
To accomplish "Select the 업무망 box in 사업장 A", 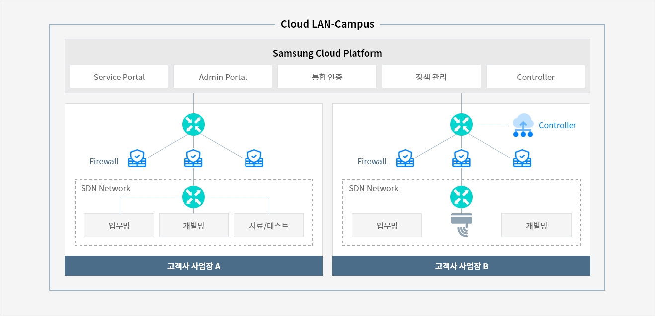I will tap(119, 225).
